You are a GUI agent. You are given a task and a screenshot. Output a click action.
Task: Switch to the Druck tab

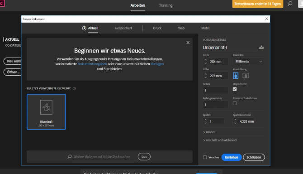[x=157, y=28]
